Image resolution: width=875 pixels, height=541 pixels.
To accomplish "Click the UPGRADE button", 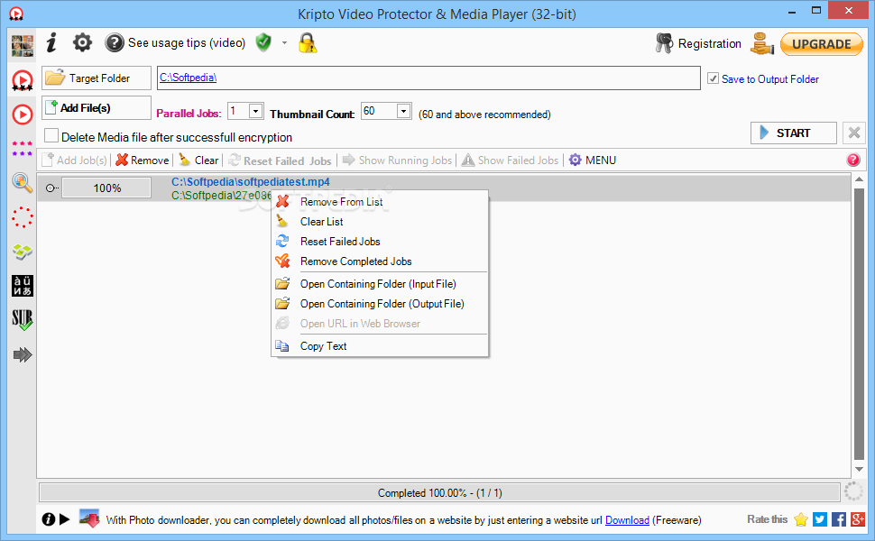I will tap(822, 44).
